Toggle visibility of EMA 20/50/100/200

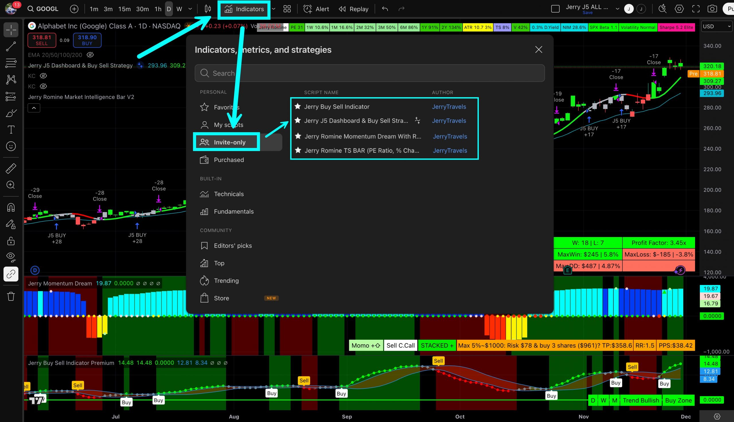click(x=90, y=55)
